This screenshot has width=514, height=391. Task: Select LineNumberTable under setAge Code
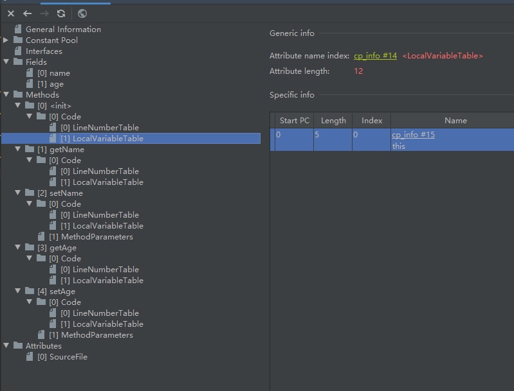(100, 313)
